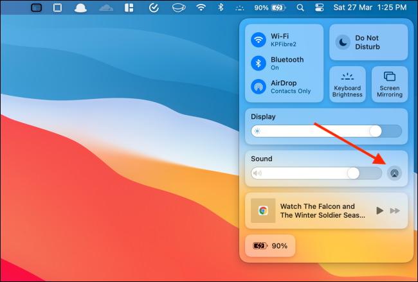
Task: Click the Chrome thumbnail in Now Playing
Action: pos(263,211)
